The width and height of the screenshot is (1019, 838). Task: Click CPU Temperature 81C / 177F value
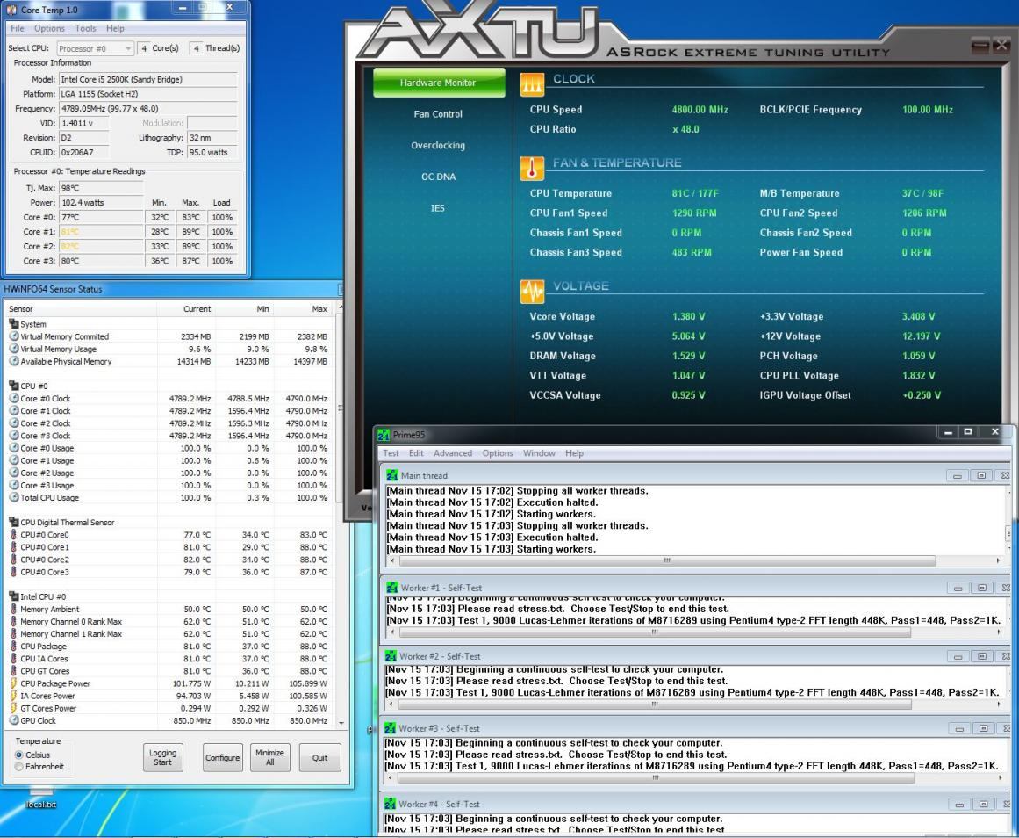[695, 193]
